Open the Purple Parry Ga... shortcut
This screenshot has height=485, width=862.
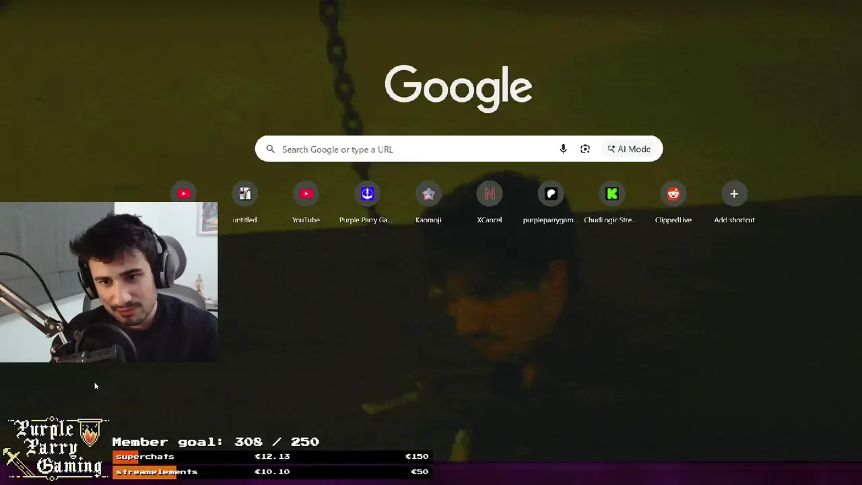point(367,194)
